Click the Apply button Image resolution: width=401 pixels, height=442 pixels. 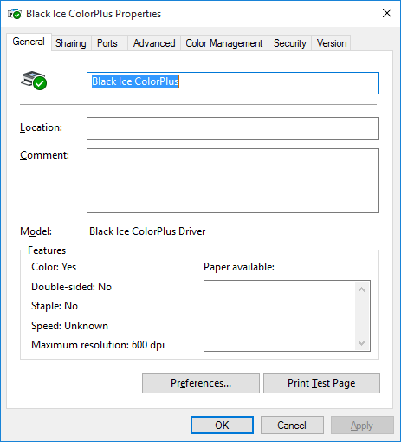click(362, 426)
